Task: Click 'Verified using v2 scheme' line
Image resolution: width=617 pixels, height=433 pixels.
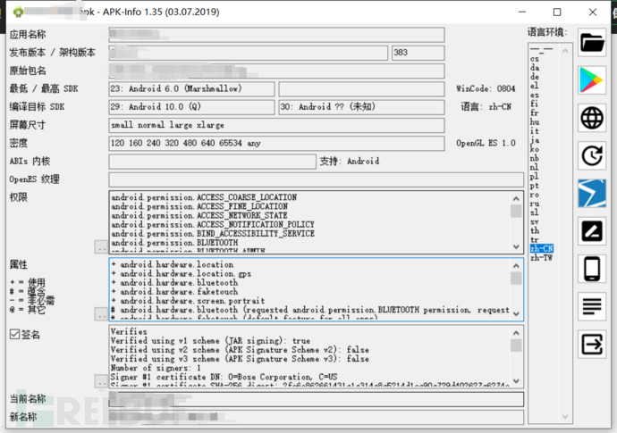Action: (240, 350)
